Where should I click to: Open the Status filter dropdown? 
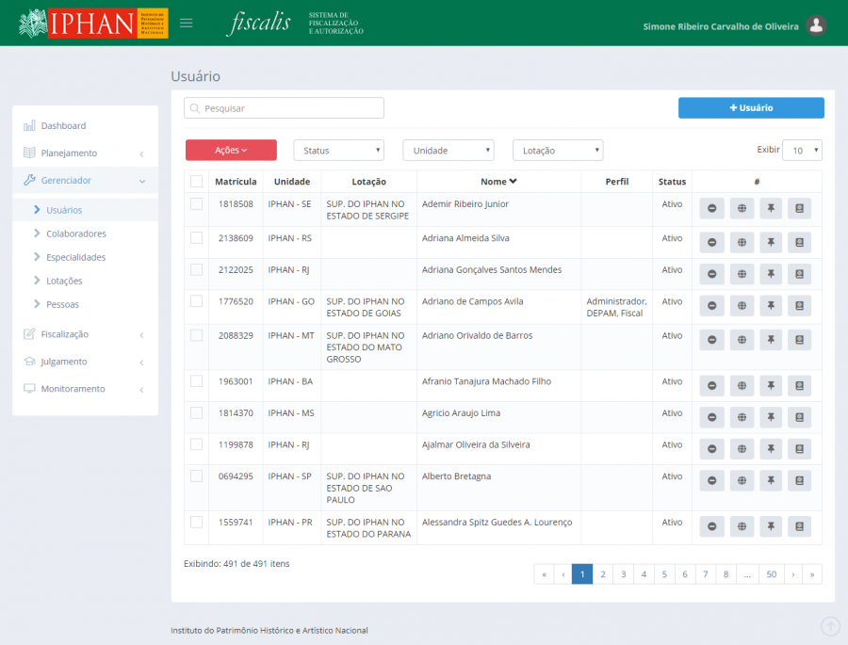(338, 151)
